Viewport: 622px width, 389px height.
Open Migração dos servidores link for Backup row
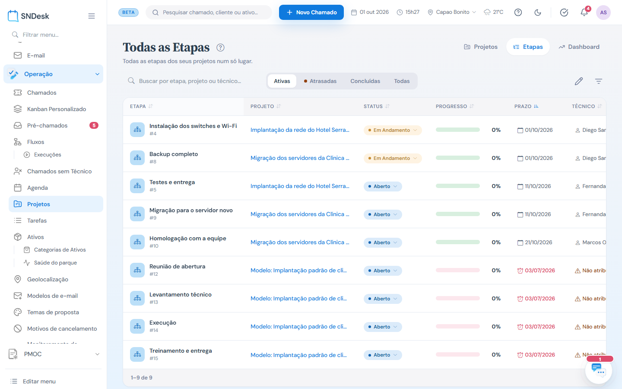tap(300, 158)
